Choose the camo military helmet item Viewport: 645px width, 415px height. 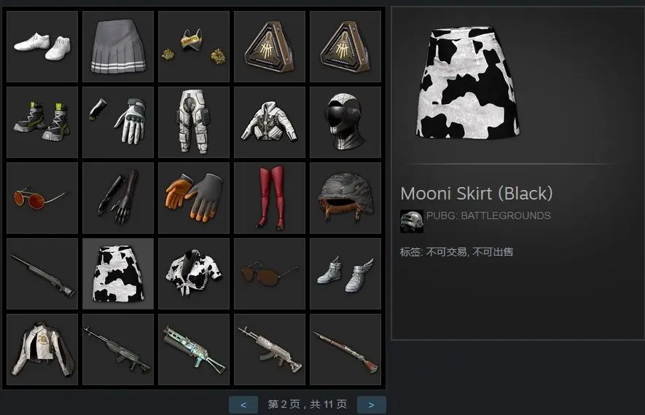click(x=345, y=198)
